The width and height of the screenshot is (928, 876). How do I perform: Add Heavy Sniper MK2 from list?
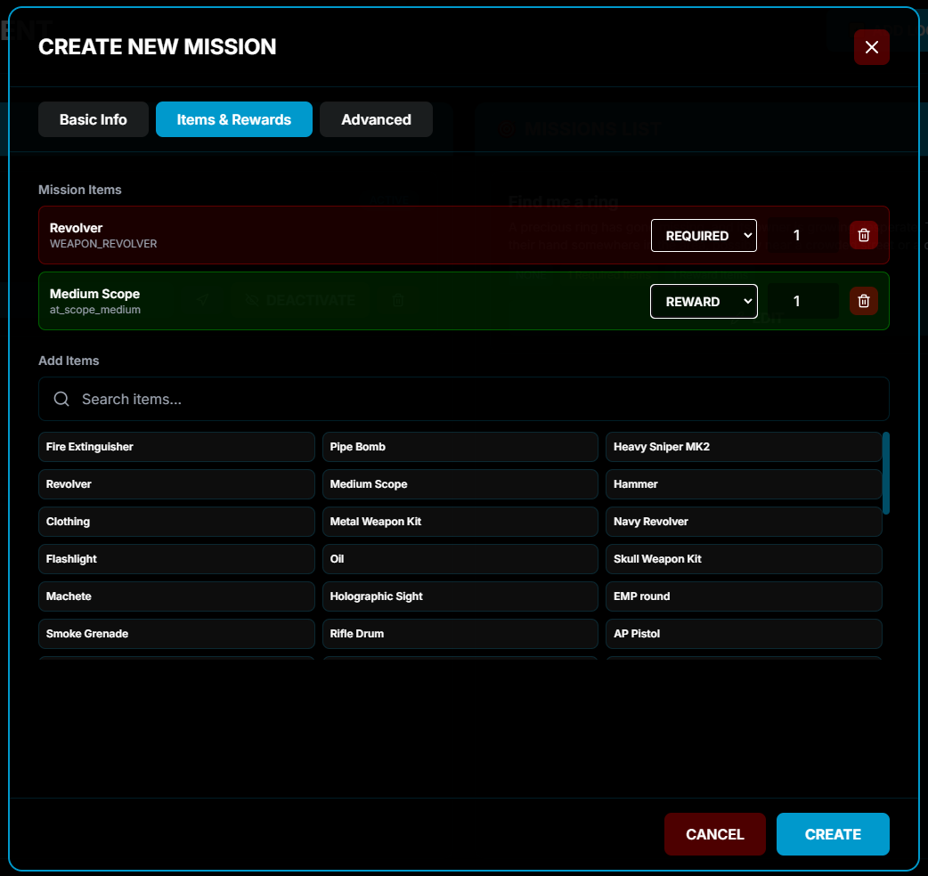pyautogui.click(x=743, y=447)
